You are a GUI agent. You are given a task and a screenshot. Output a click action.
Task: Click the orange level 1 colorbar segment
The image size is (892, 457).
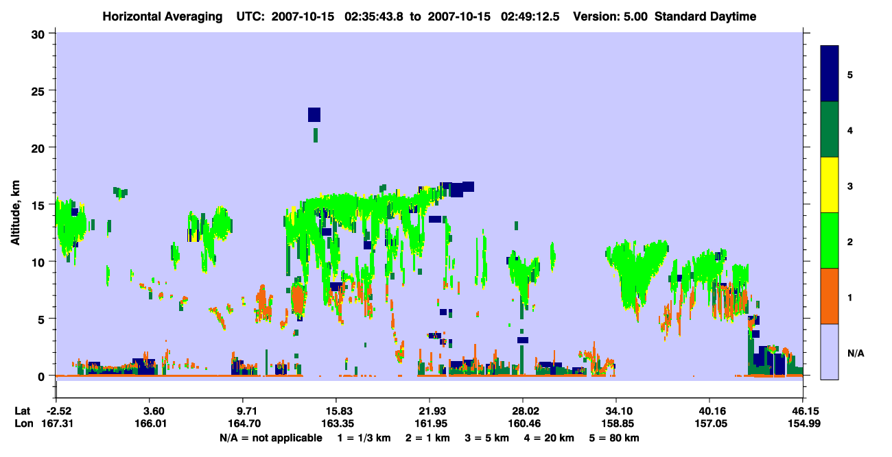(x=830, y=296)
